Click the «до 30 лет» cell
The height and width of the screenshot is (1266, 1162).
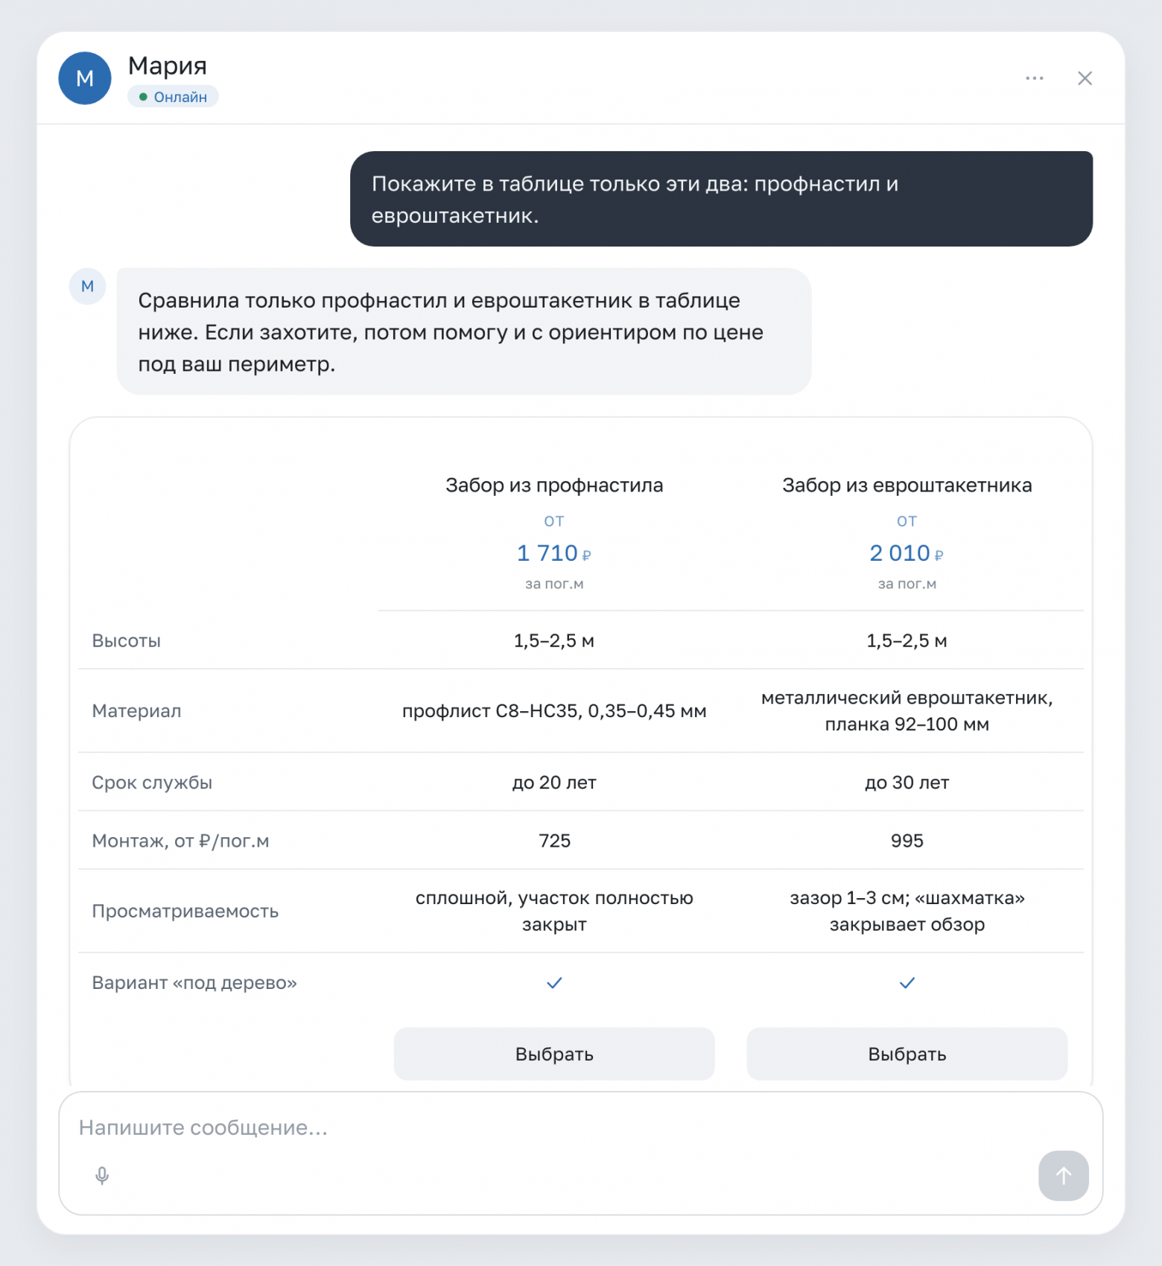[907, 783]
